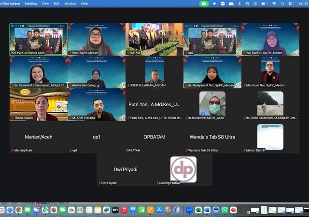Open System Settings from the dock
Image resolution: width=309 pixels, height=217 pixels.
tap(168, 210)
